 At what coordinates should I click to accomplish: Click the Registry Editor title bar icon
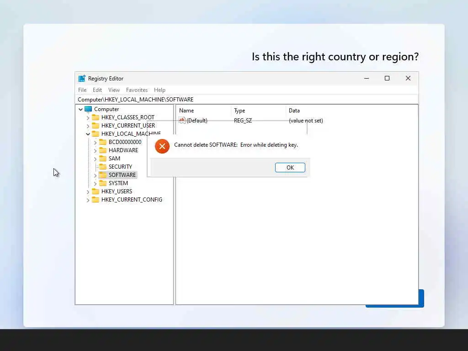point(82,78)
